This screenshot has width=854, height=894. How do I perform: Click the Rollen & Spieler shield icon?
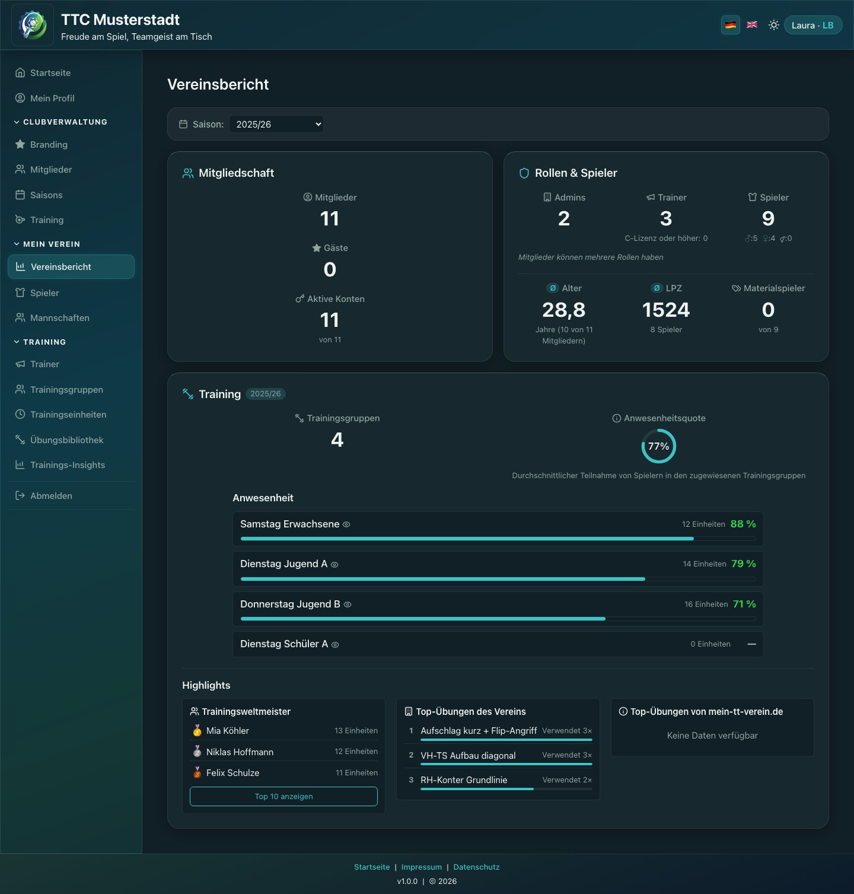pos(524,173)
